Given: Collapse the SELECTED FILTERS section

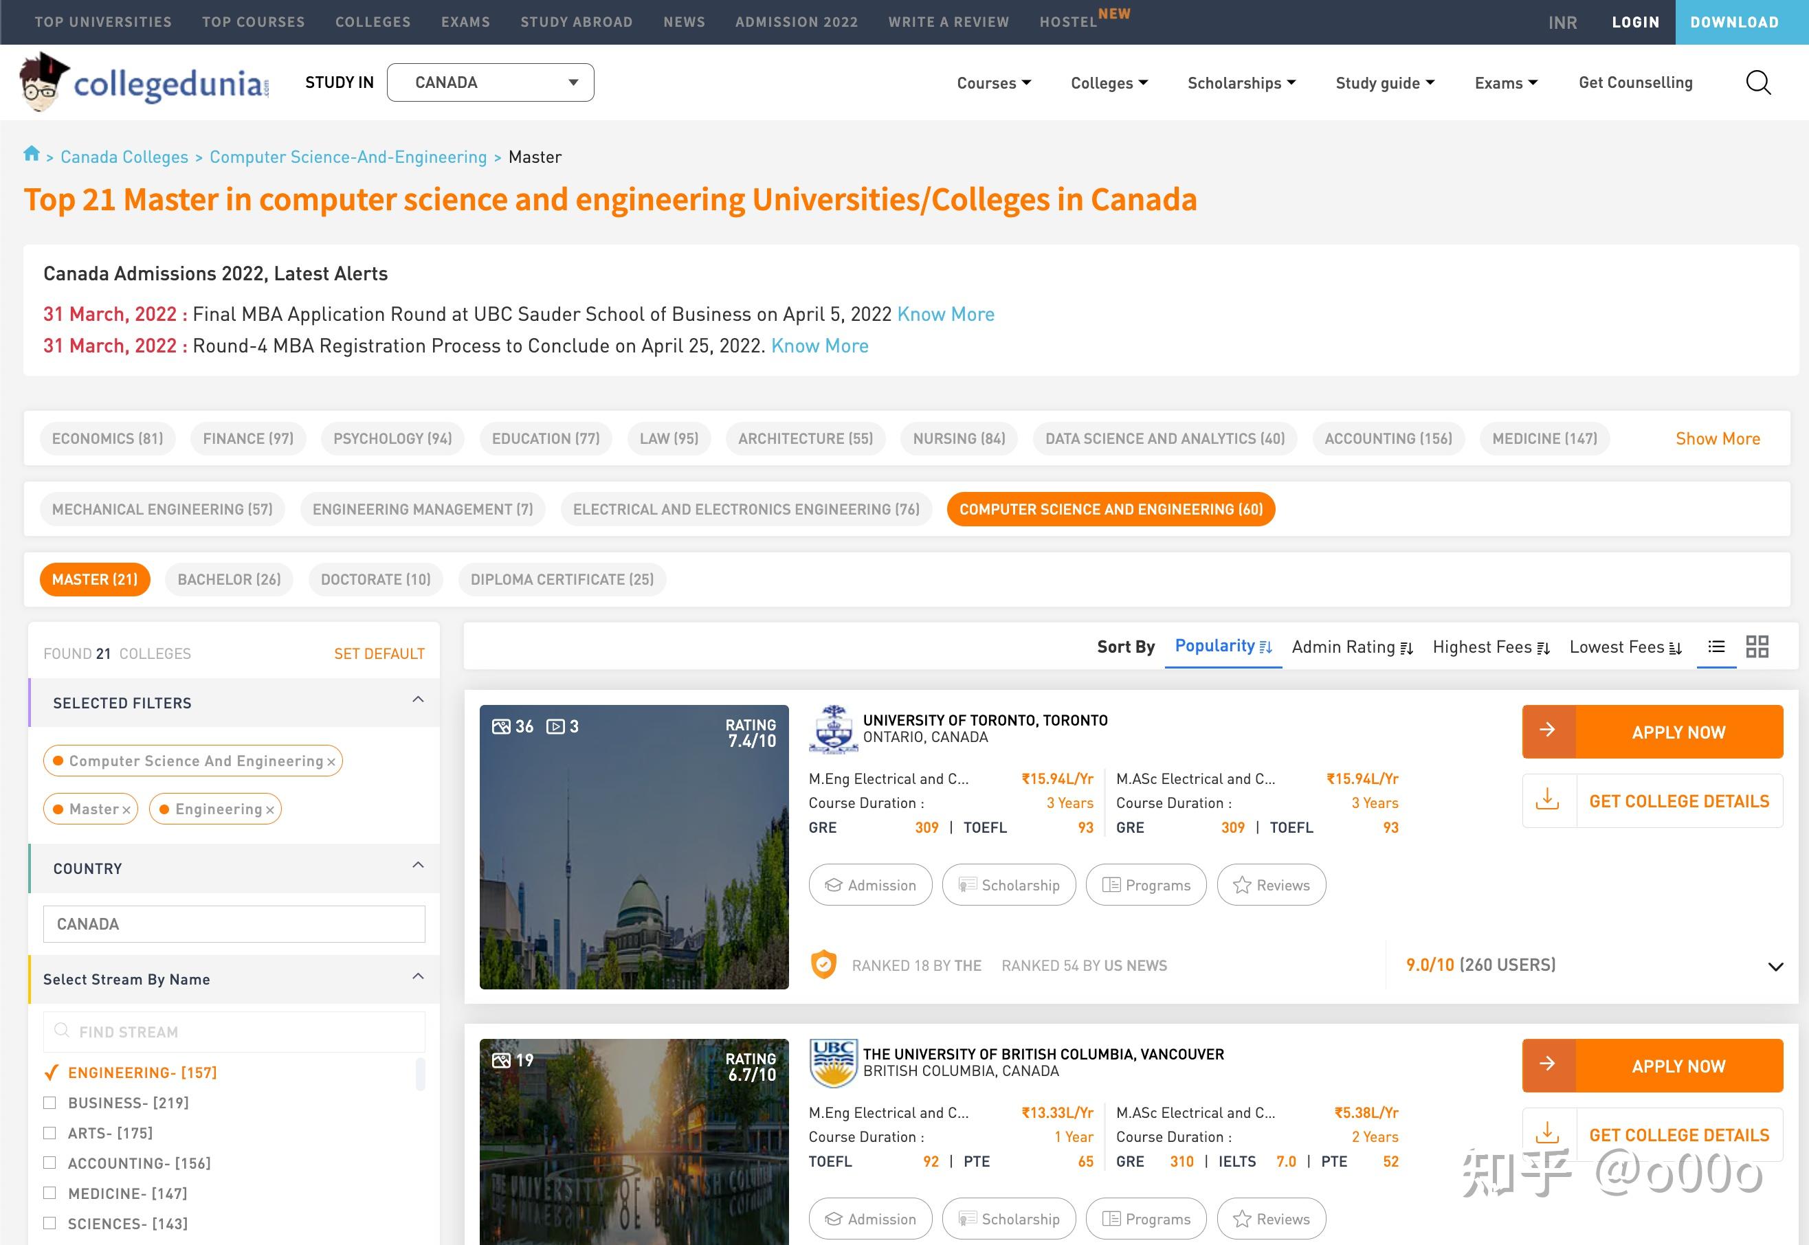Looking at the screenshot, I should pos(419,699).
